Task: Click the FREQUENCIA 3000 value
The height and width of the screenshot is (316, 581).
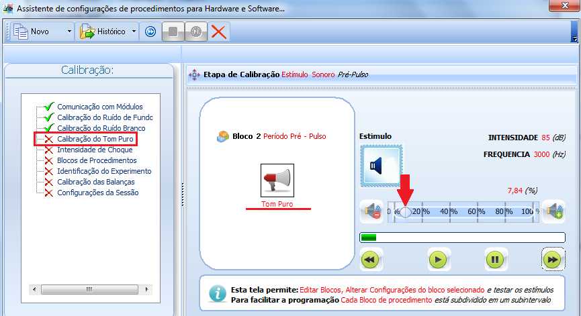Action: tap(541, 154)
